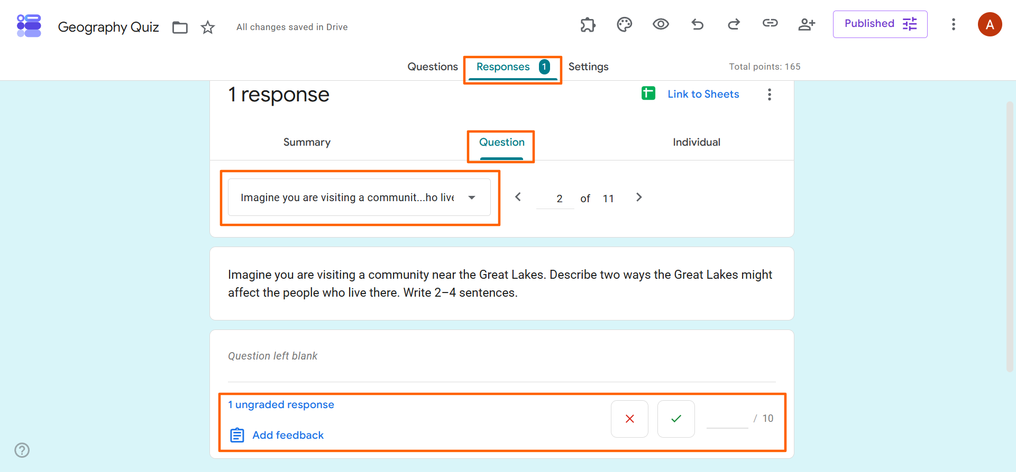1016x472 pixels.
Task: Click the 1 response heading
Action: point(279,95)
